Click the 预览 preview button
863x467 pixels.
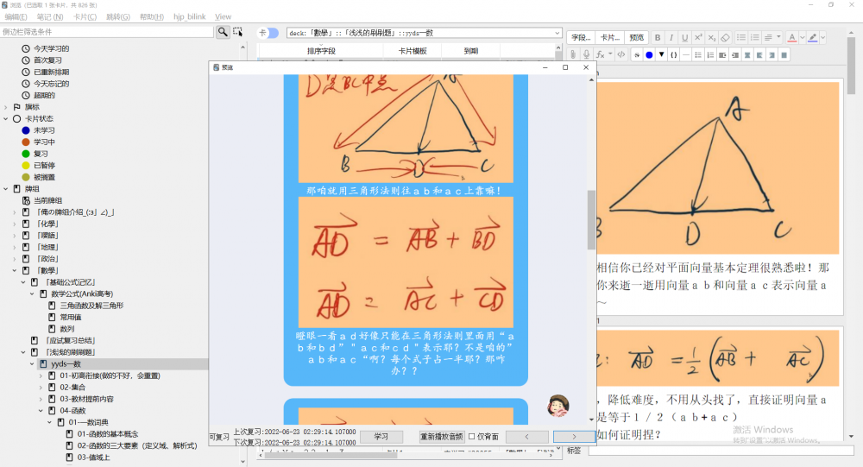tap(636, 37)
